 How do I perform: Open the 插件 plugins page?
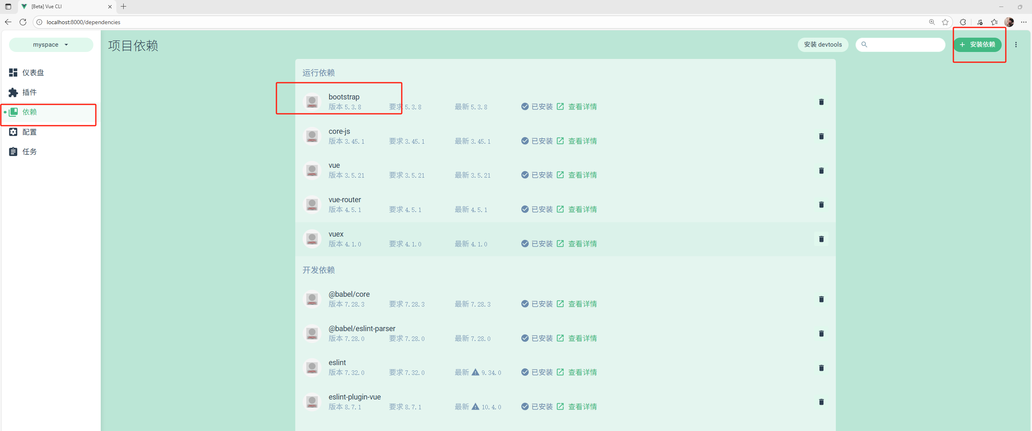tap(51, 93)
